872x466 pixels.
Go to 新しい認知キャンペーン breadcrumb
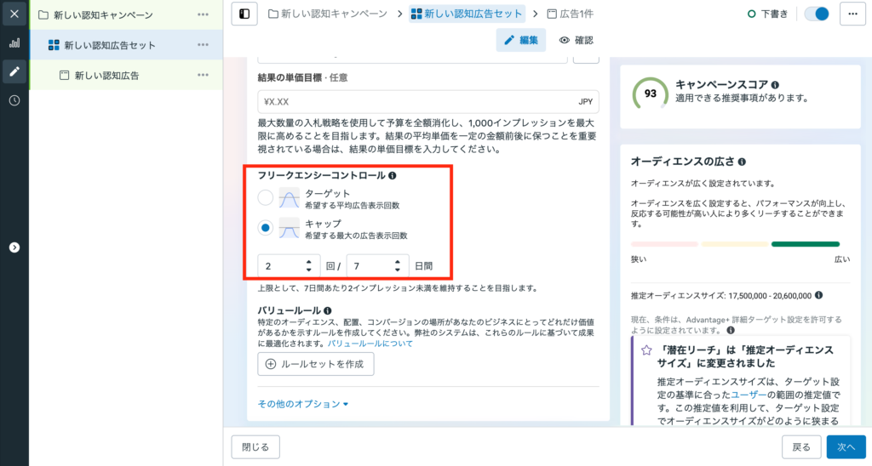[x=328, y=14]
